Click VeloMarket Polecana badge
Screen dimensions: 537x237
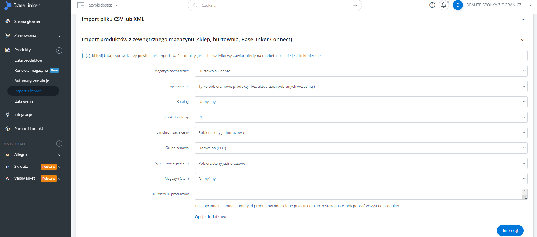[49, 179]
